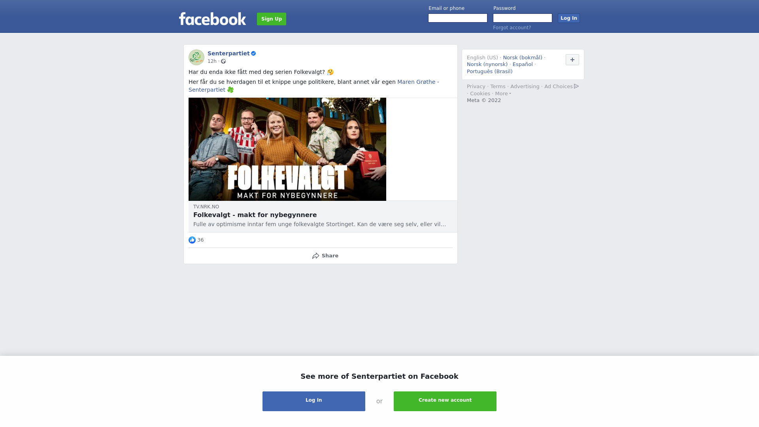The width and height of the screenshot is (759, 427).
Task: Click the public globe icon by timestamp
Action: coord(223,61)
